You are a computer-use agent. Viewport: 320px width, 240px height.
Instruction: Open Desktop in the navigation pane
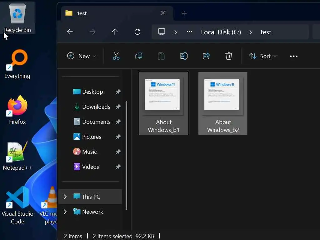coord(92,92)
